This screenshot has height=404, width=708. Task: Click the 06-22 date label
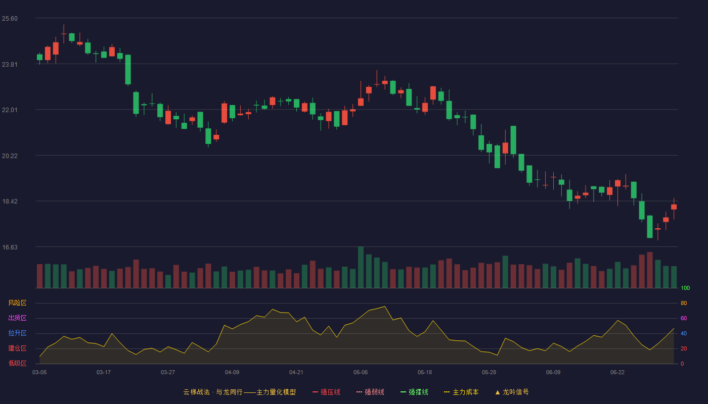click(617, 372)
